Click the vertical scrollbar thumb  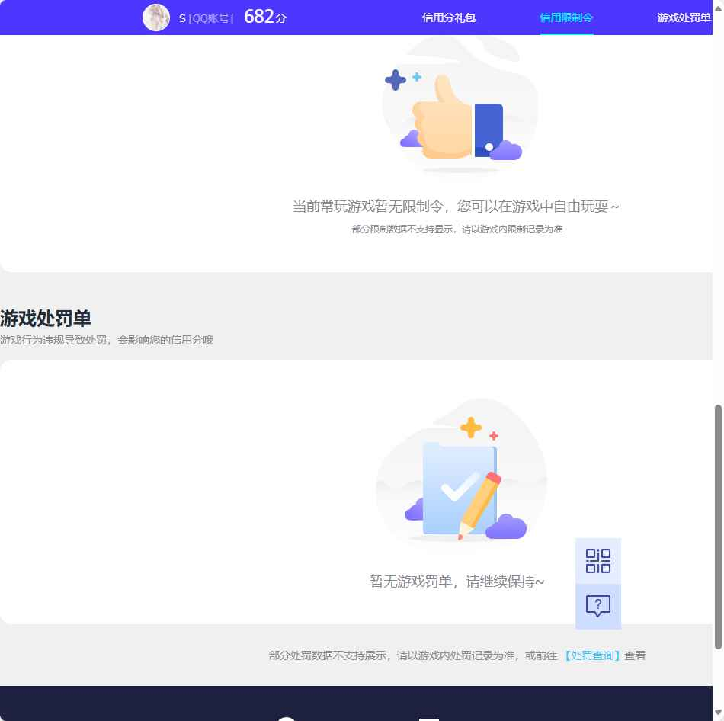coord(718,527)
